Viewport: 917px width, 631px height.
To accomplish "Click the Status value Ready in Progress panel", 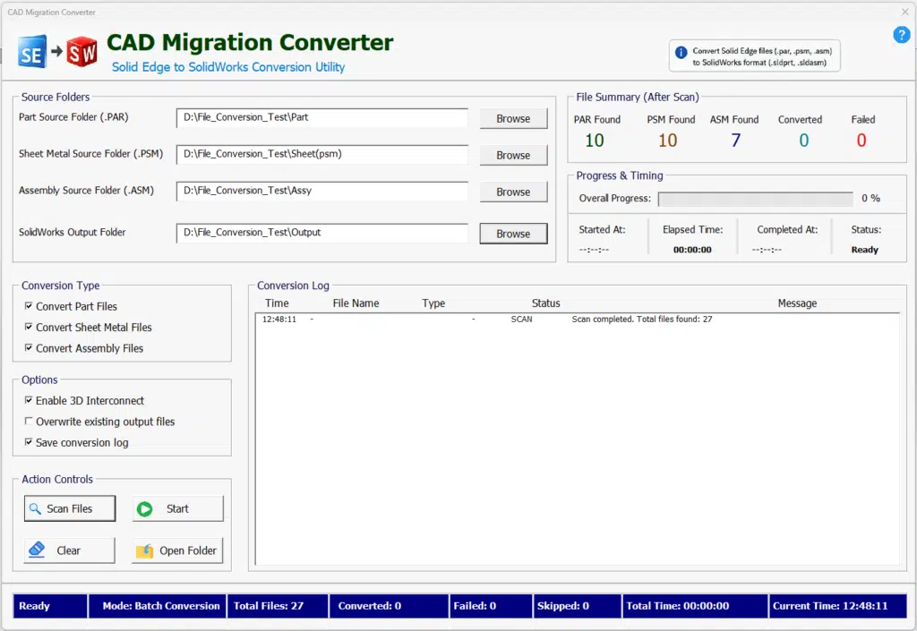I will coord(864,250).
